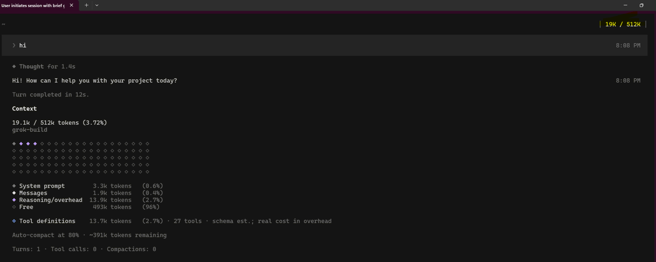Close the "User initiates session" tab
The image size is (656, 262).
click(71, 5)
